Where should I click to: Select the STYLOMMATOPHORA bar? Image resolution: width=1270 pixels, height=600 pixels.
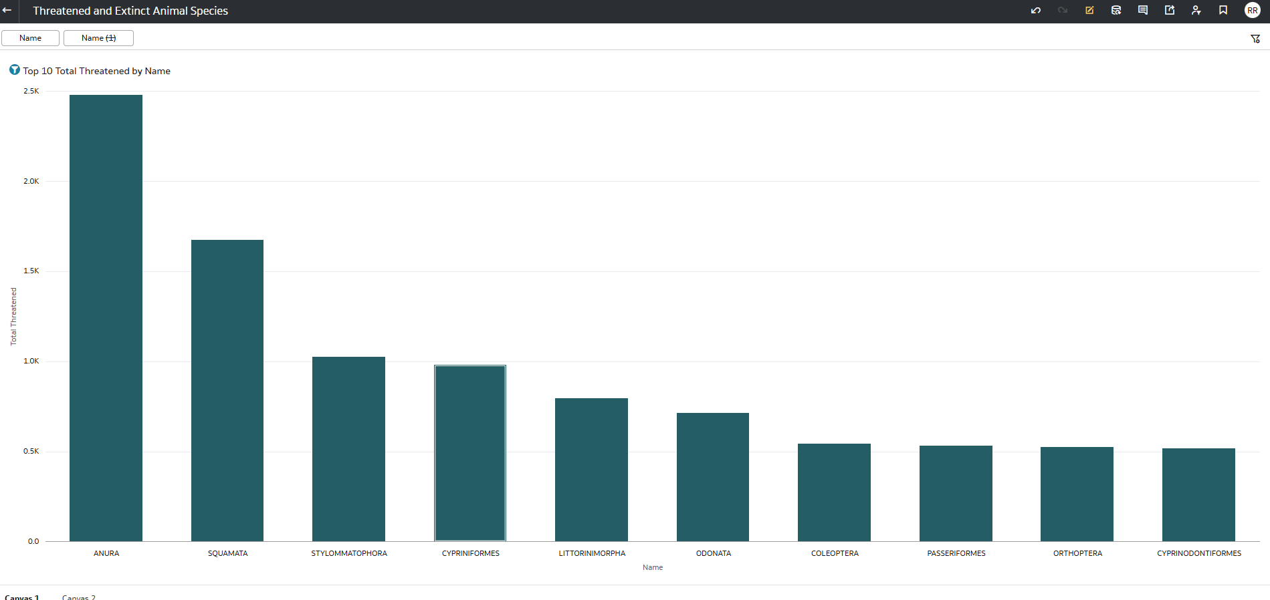pos(348,449)
